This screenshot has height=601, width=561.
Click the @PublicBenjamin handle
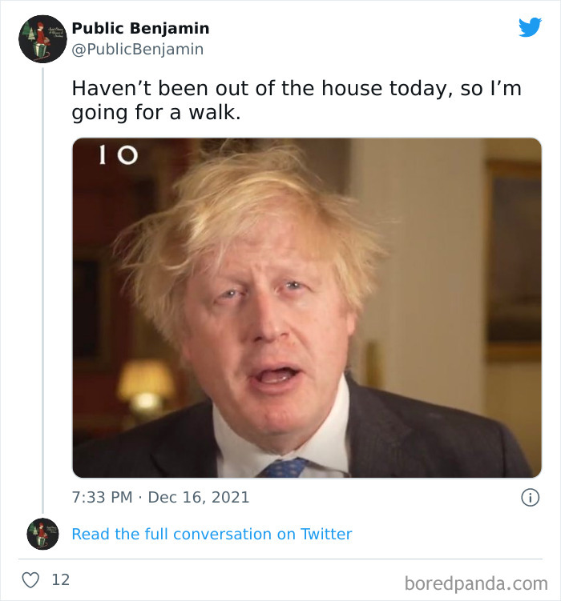tap(137, 50)
